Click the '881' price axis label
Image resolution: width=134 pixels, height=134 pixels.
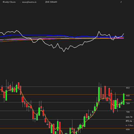(x=128, y=88)
